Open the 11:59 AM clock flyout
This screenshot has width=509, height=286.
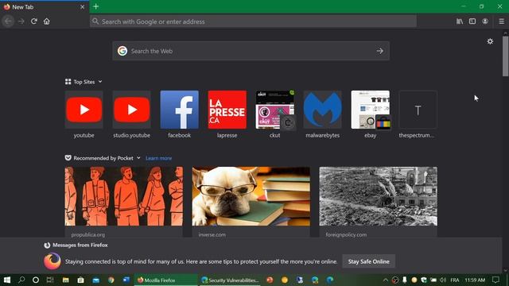[475, 280]
